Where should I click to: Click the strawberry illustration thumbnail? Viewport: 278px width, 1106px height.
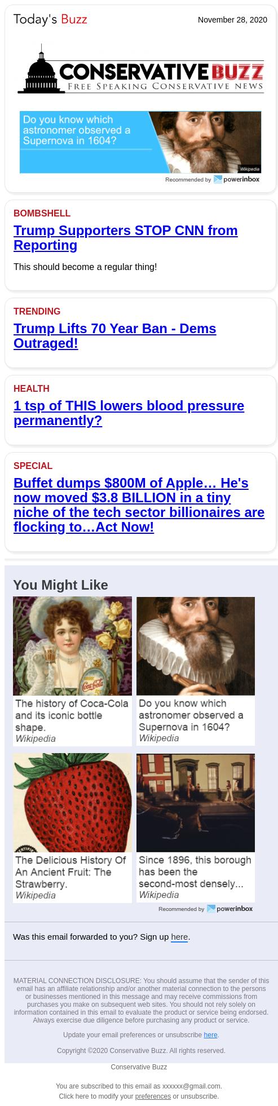(x=72, y=803)
